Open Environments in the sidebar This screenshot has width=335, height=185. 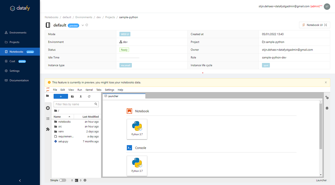(x=18, y=32)
